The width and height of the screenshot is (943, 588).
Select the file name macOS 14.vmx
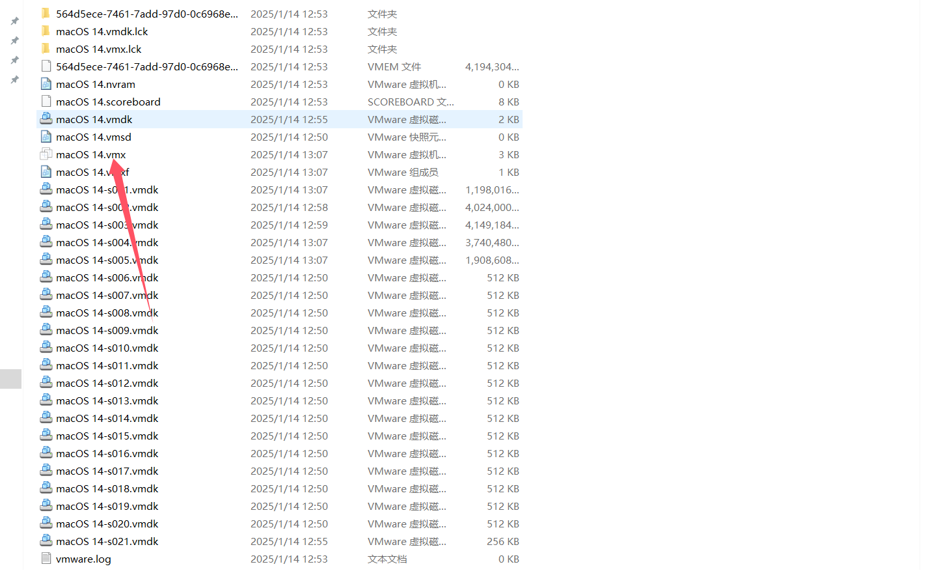tap(91, 154)
